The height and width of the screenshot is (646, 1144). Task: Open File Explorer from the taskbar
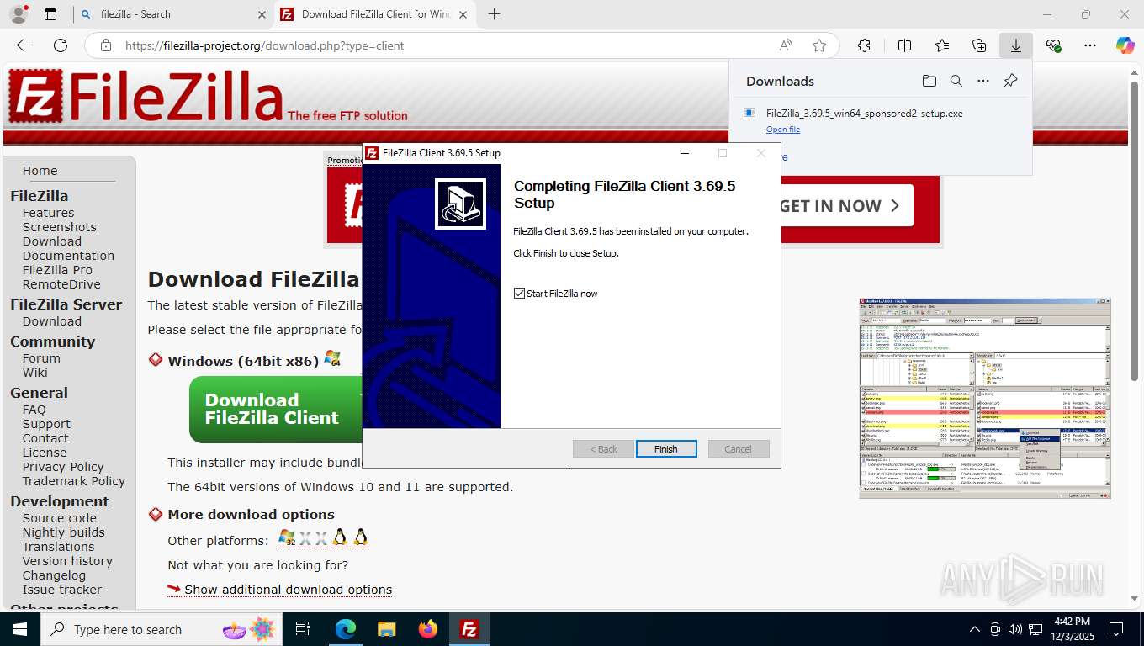(x=386, y=629)
